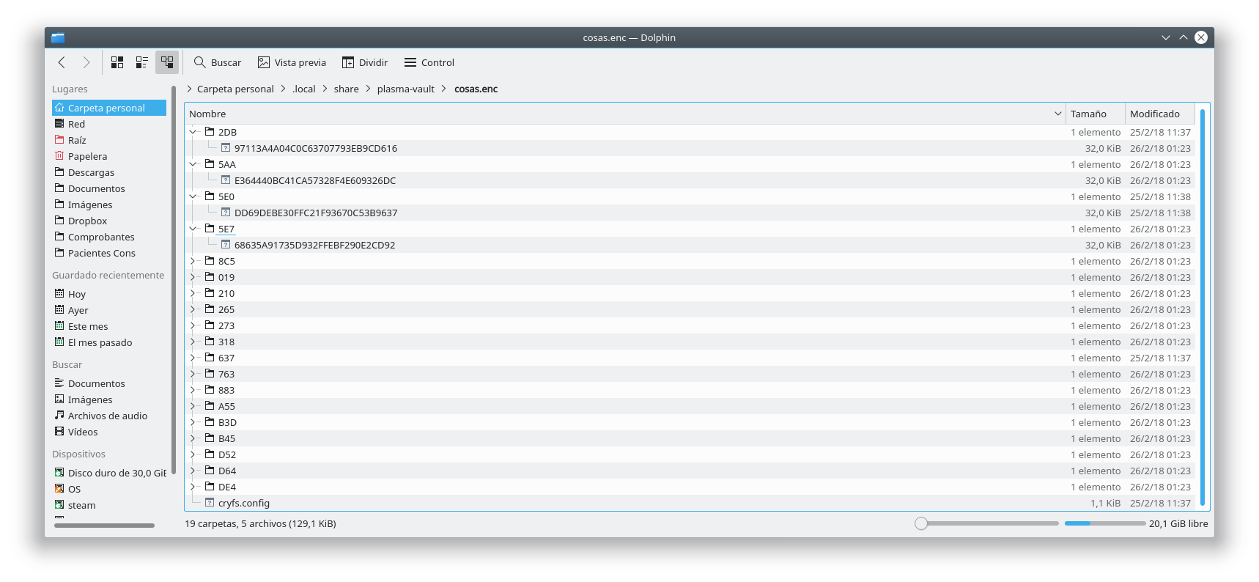Collapse the 2DB folder
The image size is (1259, 582).
tap(193, 132)
